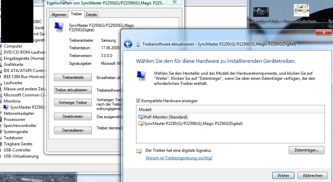The height and width of the screenshot is (182, 333).
Task: Select Laufwerke in device tree
Action: click(13, 83)
